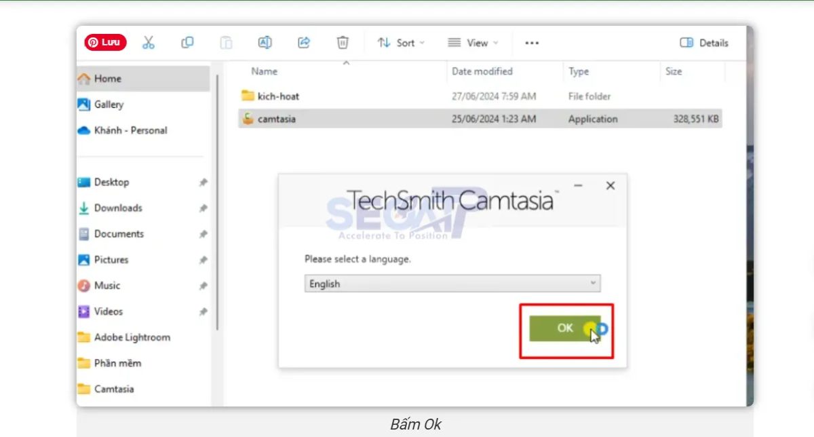This screenshot has height=437, width=814.
Task: Click the Copy icon in the toolbar
Action: 187,42
